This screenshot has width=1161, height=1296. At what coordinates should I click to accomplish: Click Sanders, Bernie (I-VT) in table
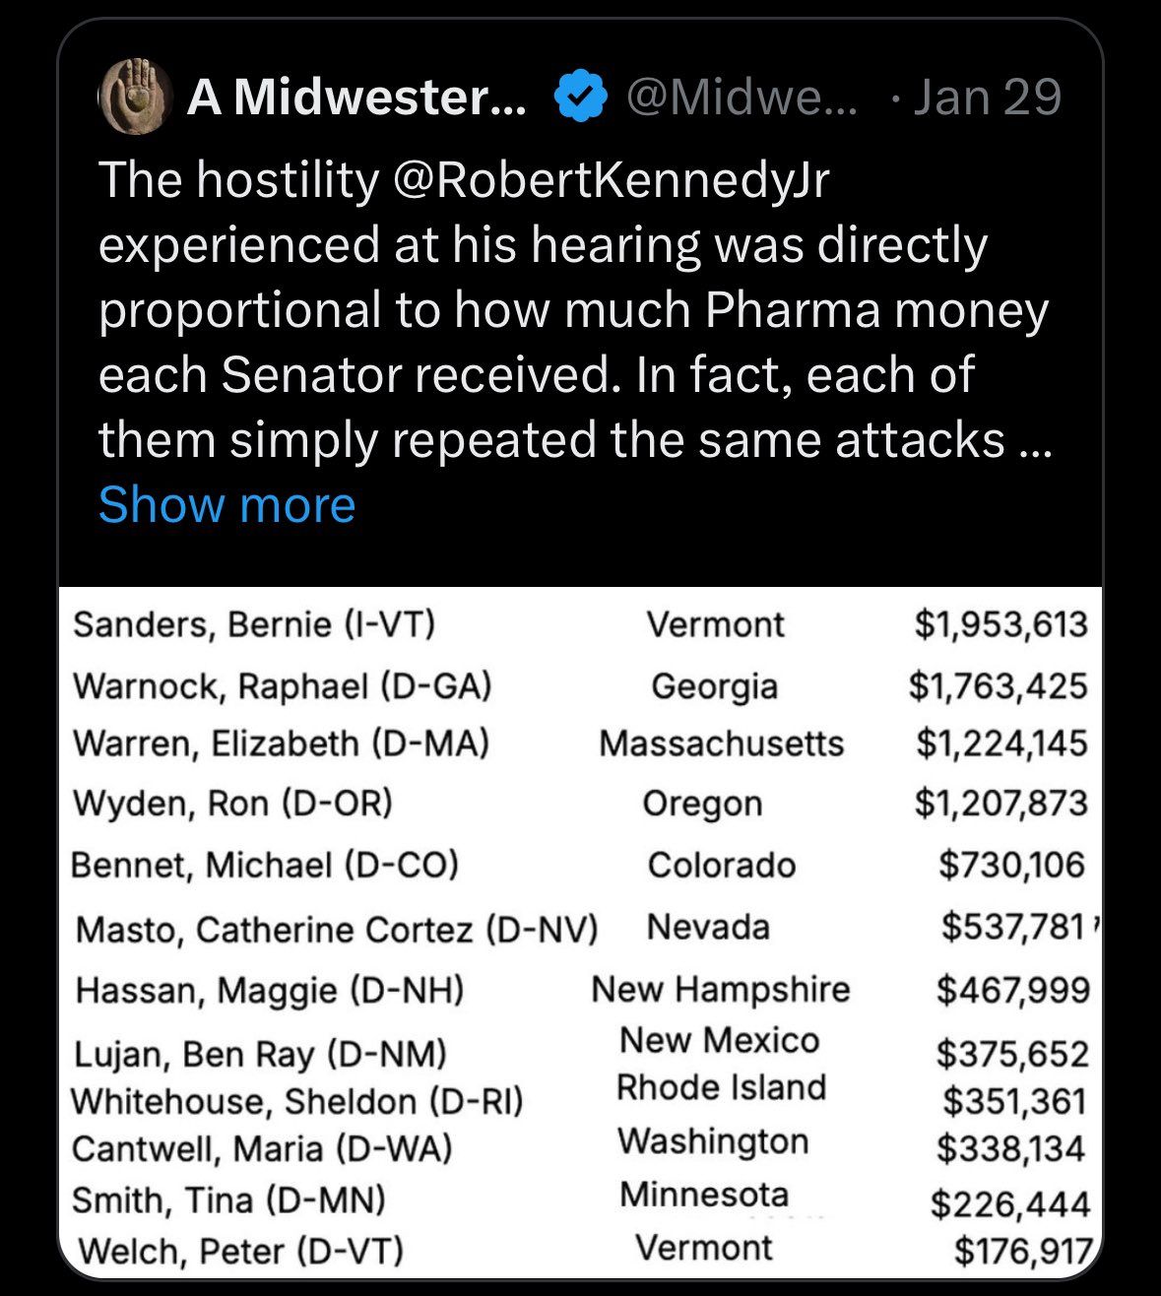coord(254,624)
